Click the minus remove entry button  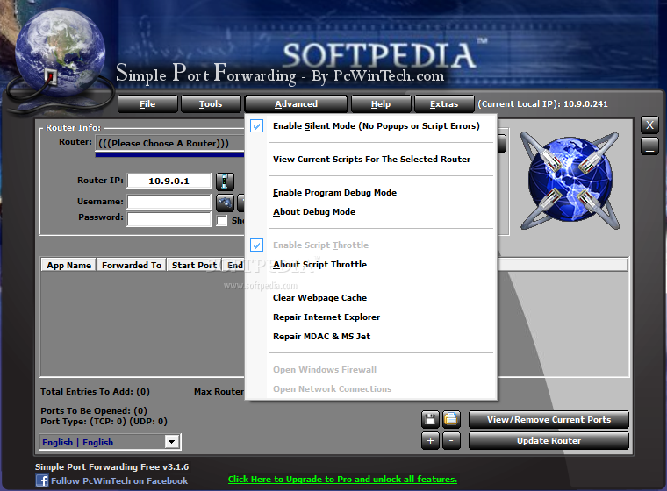coord(451,441)
